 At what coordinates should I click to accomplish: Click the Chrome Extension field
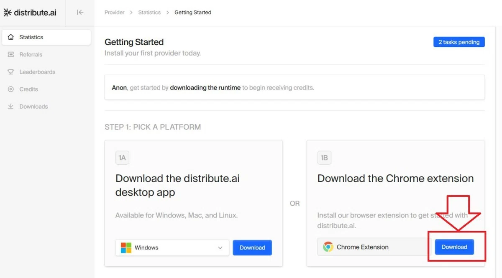pos(374,247)
